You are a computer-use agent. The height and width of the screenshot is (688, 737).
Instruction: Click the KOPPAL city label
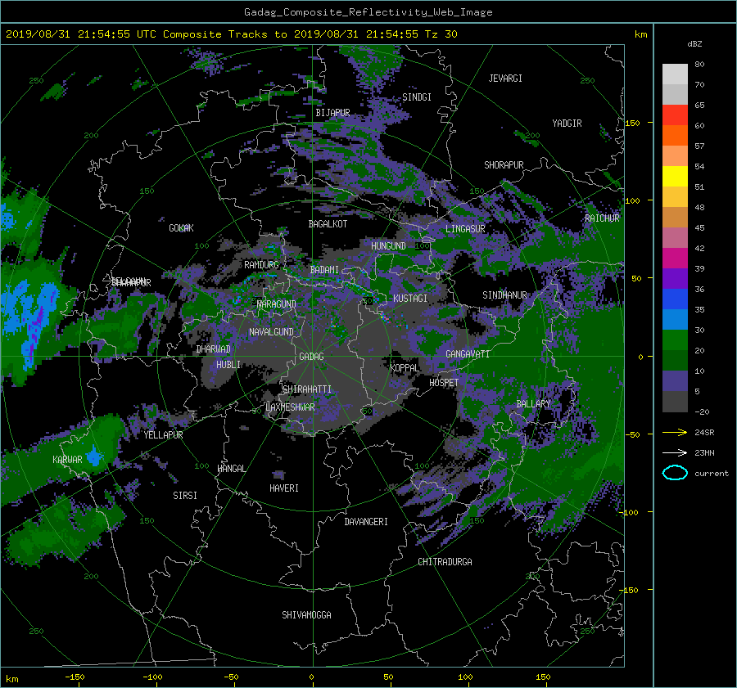405,367
